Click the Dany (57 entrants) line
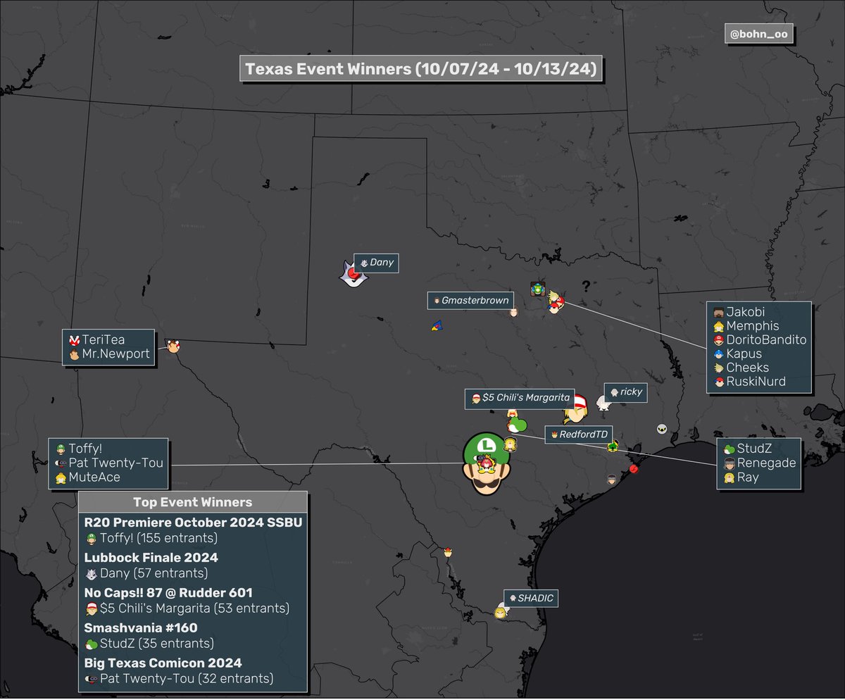 pos(146,574)
